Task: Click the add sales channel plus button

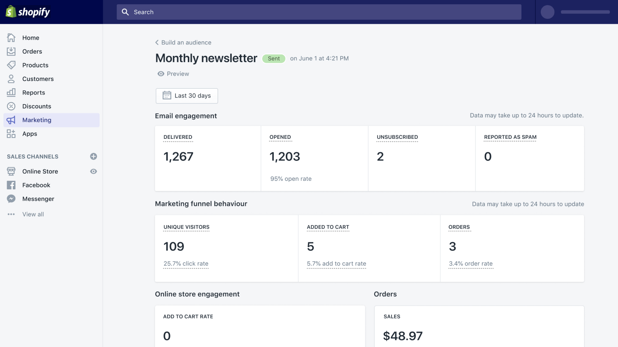Action: (93, 156)
